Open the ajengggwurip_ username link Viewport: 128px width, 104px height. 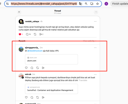[32, 48]
